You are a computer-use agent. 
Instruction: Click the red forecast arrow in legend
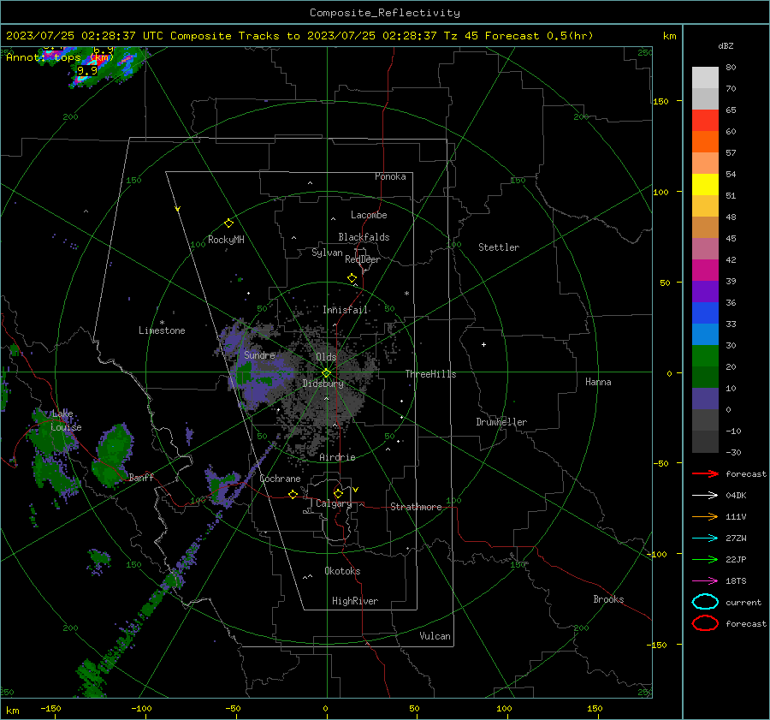[705, 473]
